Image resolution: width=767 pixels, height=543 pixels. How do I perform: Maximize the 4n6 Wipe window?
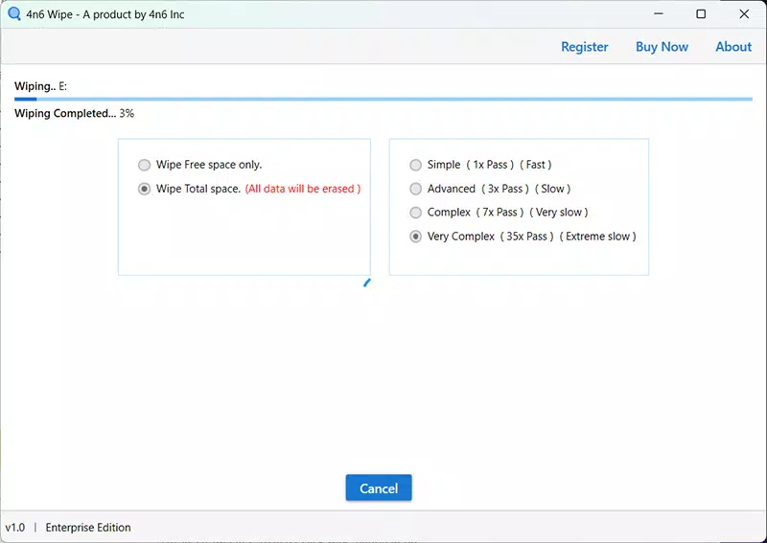[701, 14]
